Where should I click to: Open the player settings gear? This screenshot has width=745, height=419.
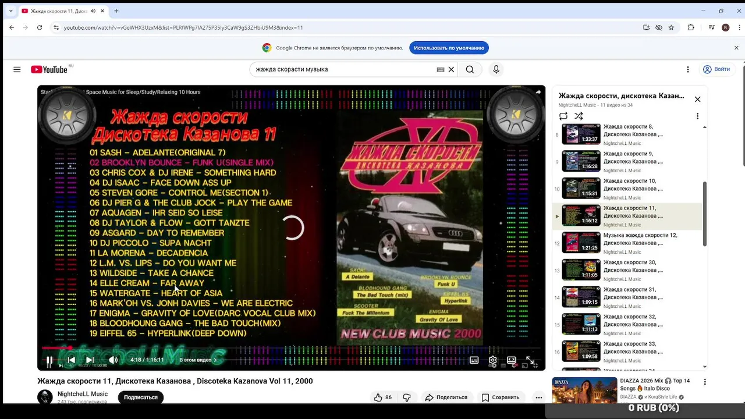[x=492, y=360]
